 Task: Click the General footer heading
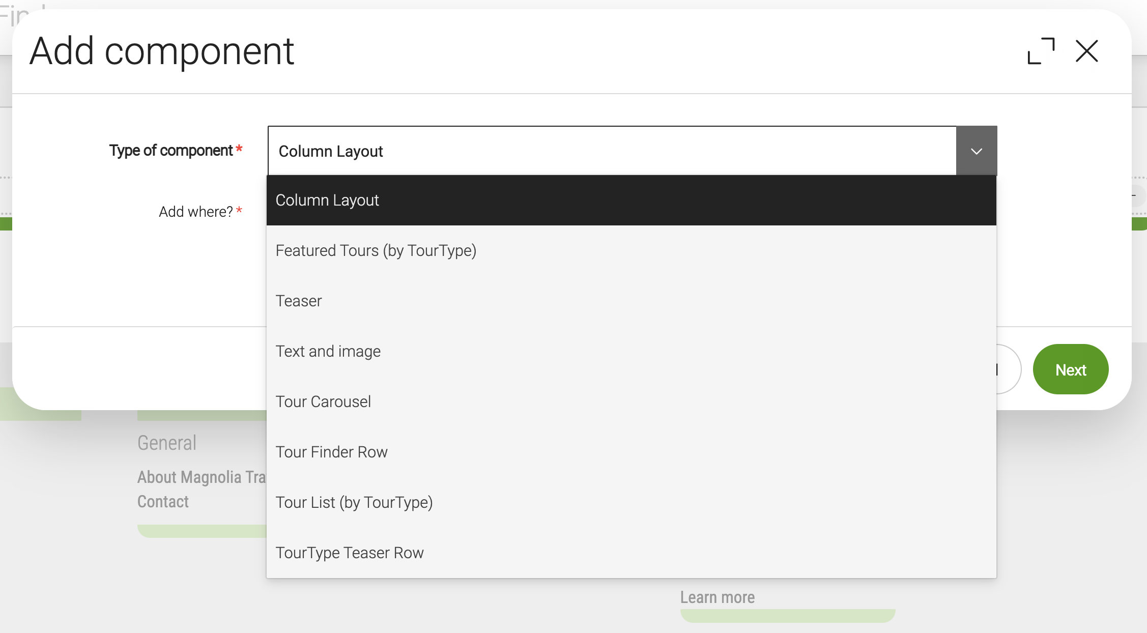(x=167, y=443)
